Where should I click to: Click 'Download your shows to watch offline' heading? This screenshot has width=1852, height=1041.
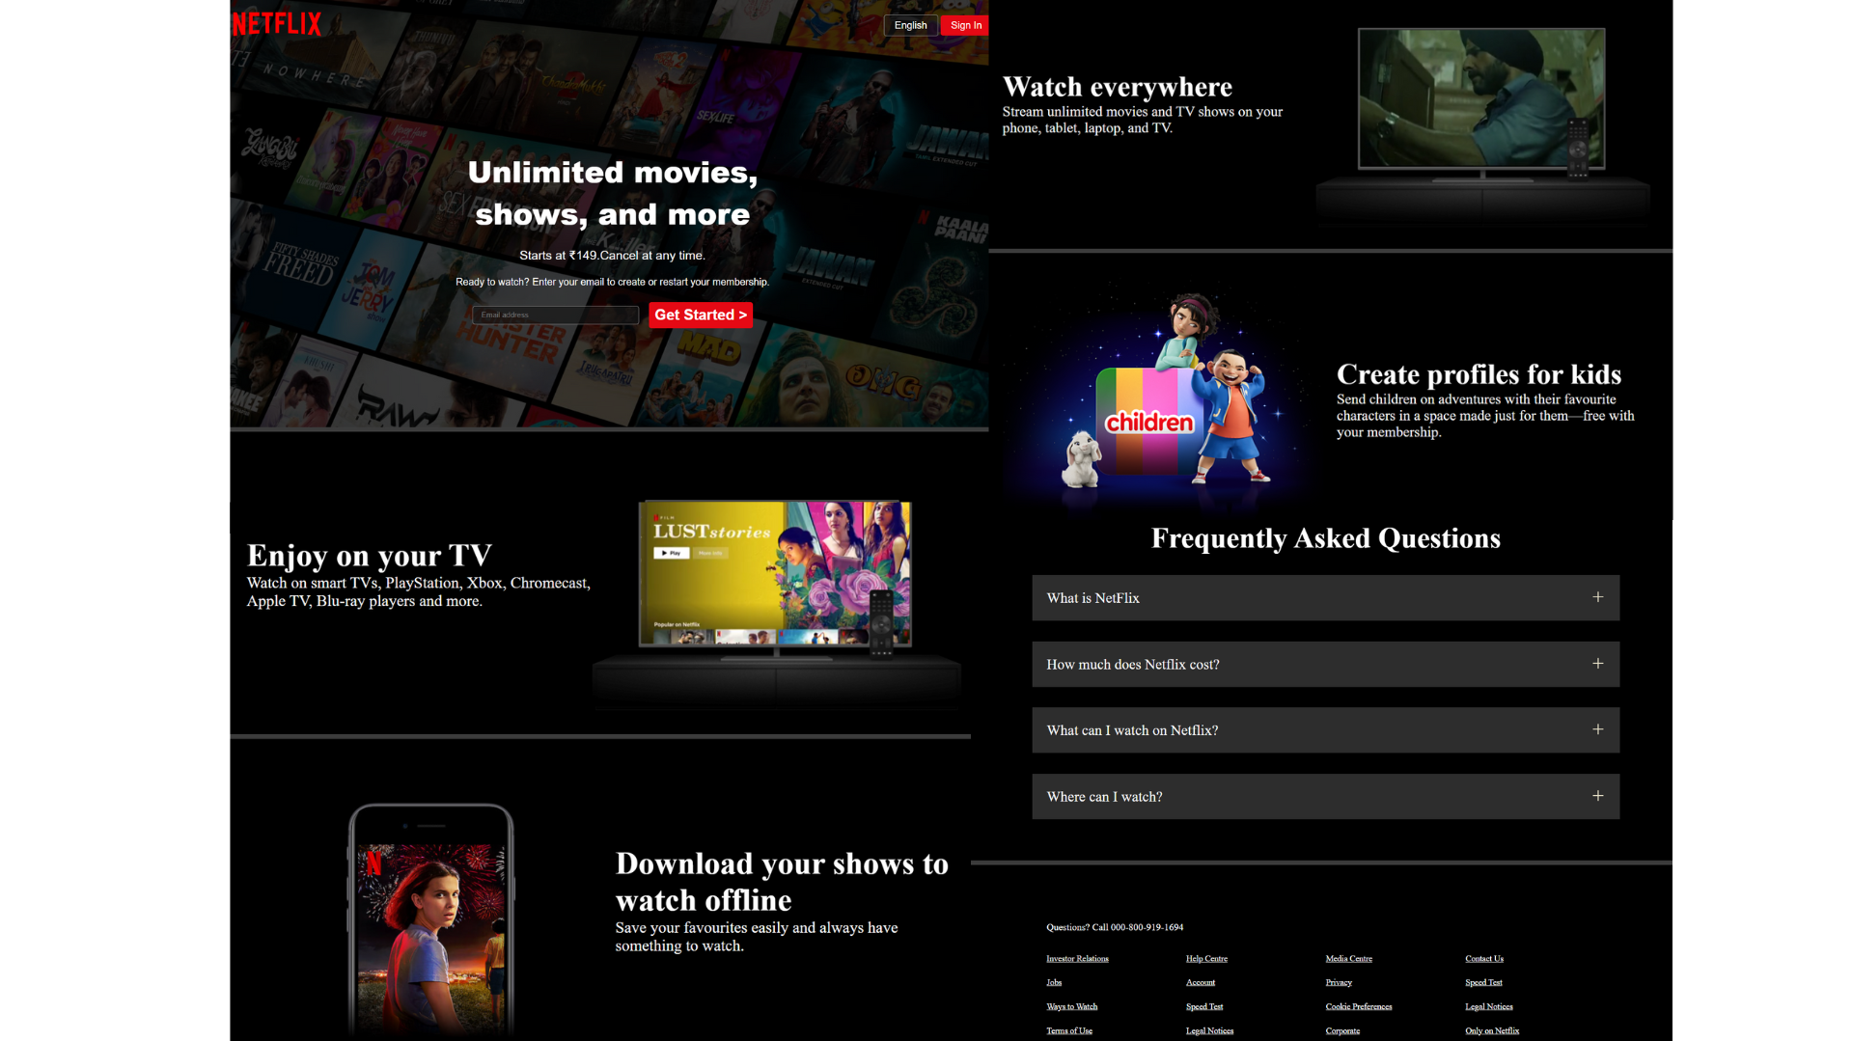click(782, 882)
